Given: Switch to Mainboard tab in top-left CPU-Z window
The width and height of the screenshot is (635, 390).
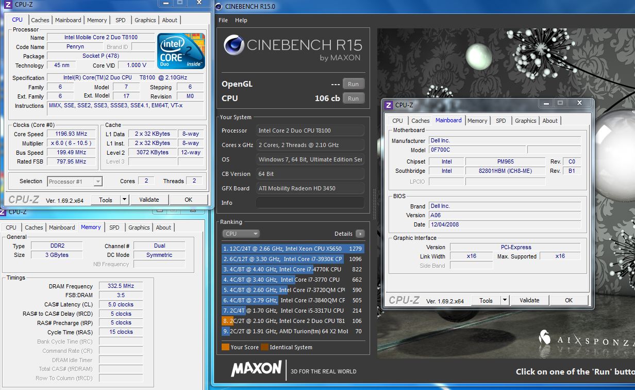Looking at the screenshot, I should [x=68, y=20].
